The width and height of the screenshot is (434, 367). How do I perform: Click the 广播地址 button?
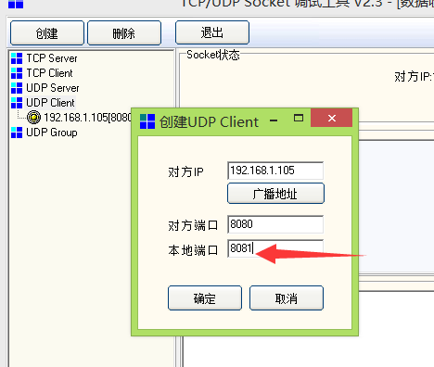[x=275, y=194]
